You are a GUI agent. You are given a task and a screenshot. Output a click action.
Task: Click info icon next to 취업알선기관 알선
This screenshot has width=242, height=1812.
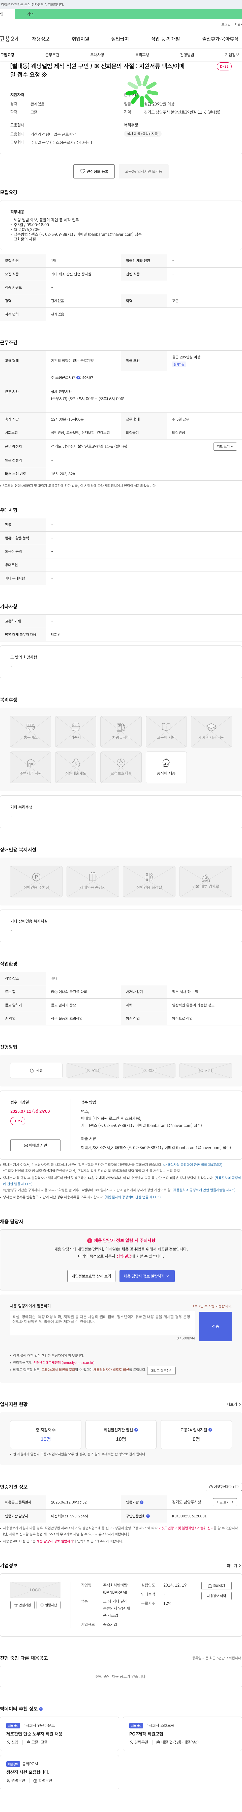136,1430
